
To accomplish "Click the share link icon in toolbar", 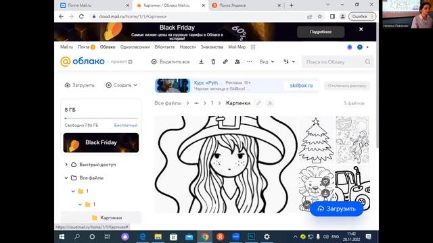I will [225, 61].
